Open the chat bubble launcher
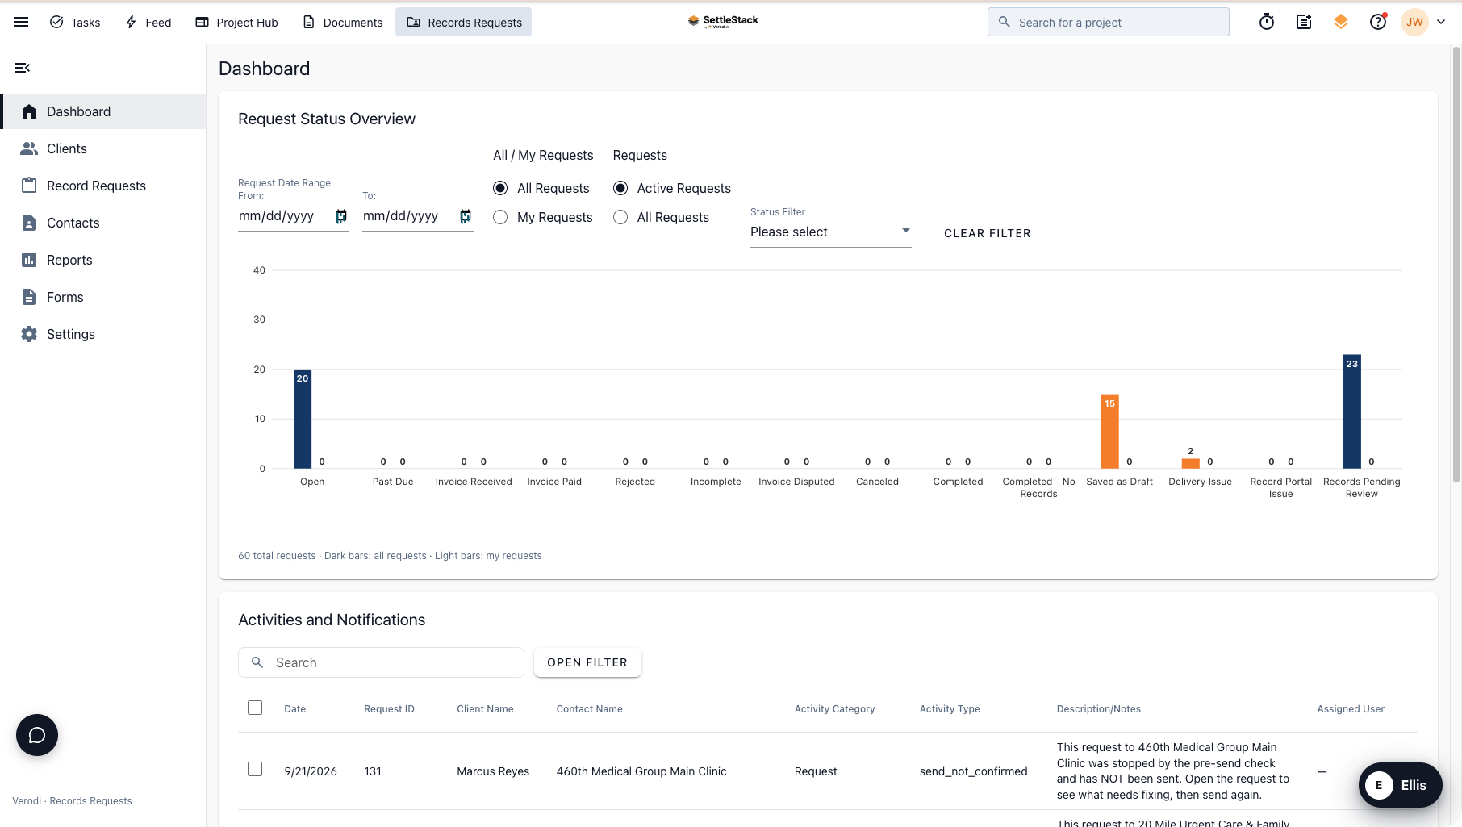 click(37, 735)
